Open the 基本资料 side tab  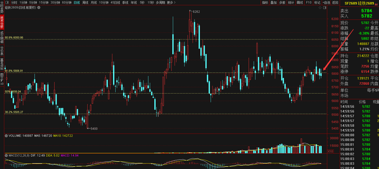coord(2,64)
